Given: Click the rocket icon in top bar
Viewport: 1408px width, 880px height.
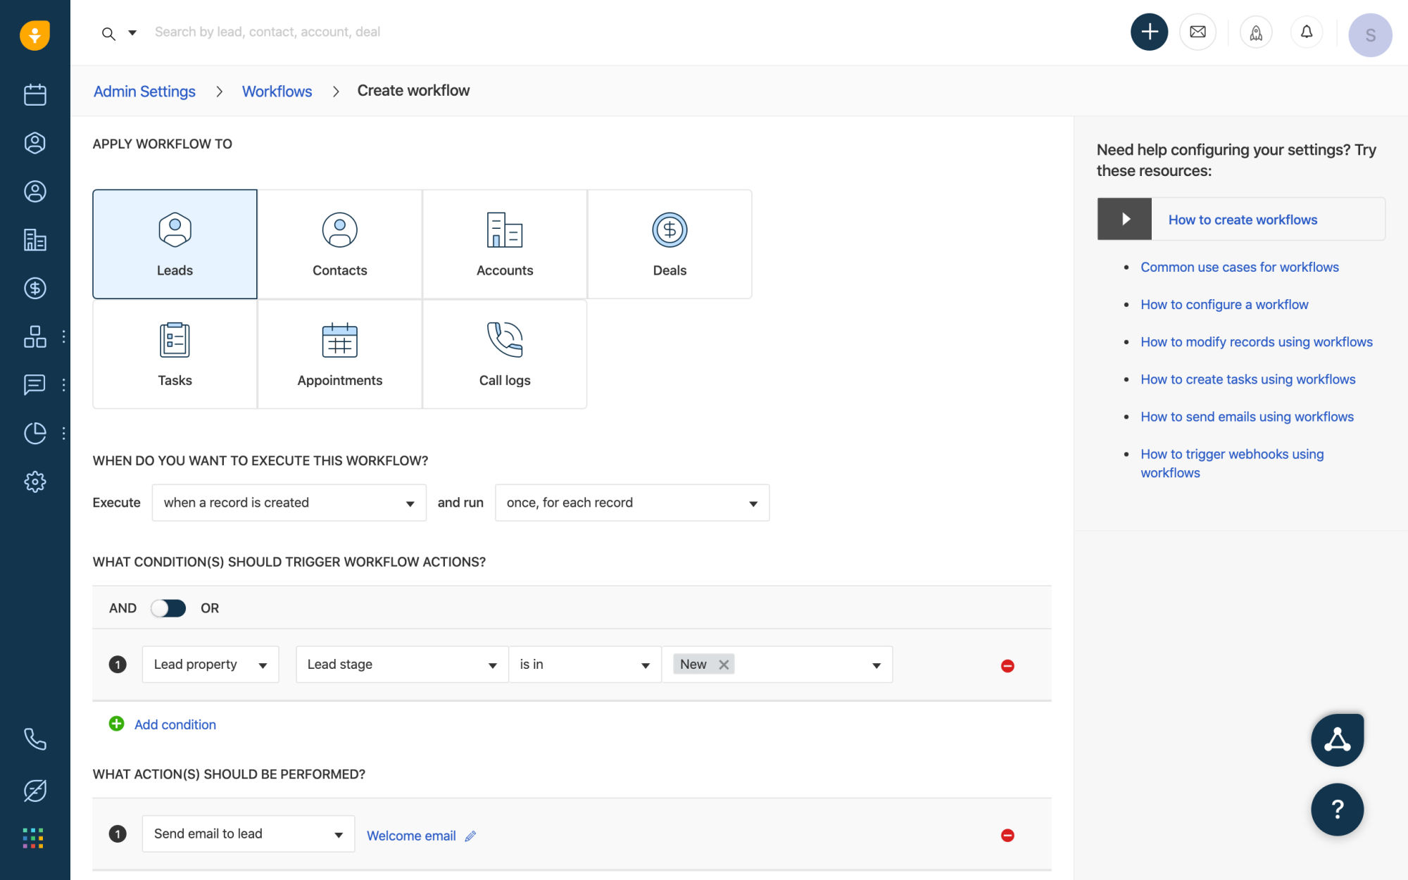Looking at the screenshot, I should (1256, 32).
